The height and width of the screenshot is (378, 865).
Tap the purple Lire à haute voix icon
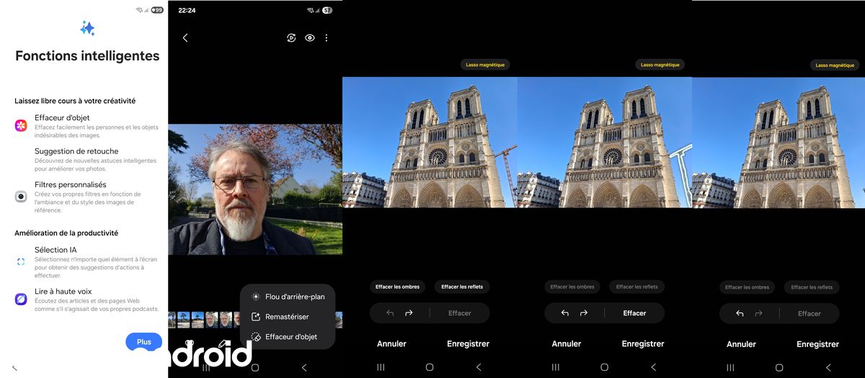pos(21,298)
